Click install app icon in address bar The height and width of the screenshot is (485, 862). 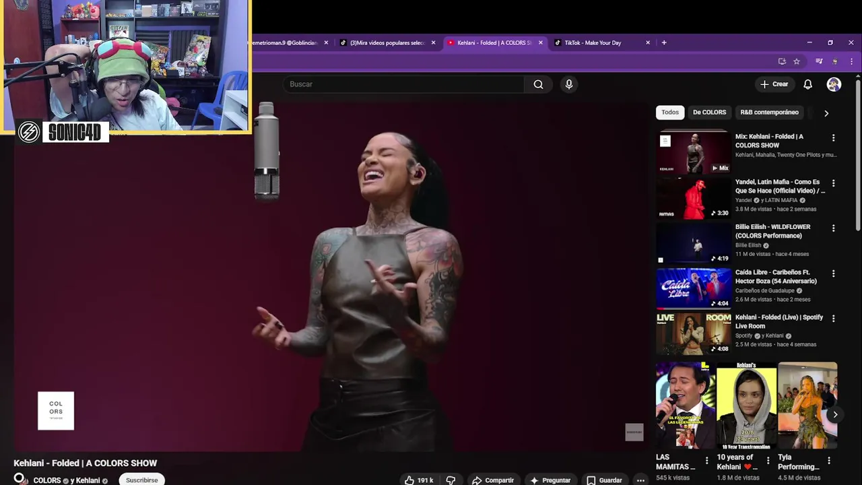click(x=782, y=61)
